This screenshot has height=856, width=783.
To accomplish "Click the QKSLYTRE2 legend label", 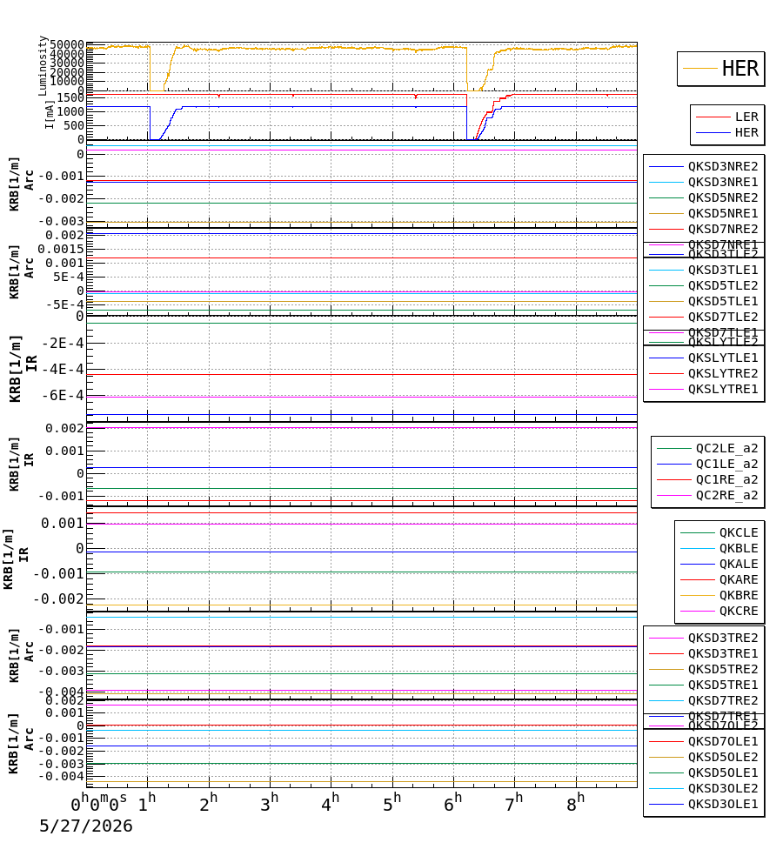I will 722,373.
